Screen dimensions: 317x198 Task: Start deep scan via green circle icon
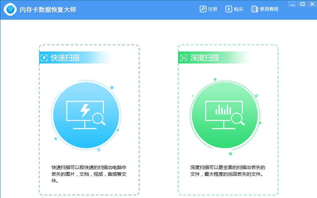[x=225, y=115]
